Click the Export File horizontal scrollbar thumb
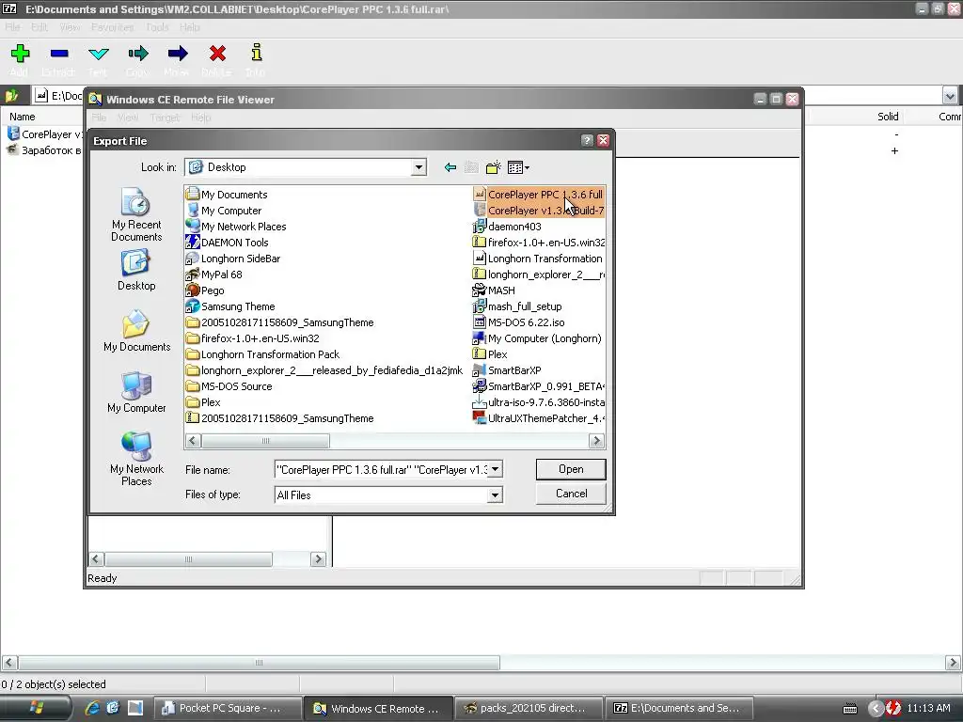 point(265,441)
